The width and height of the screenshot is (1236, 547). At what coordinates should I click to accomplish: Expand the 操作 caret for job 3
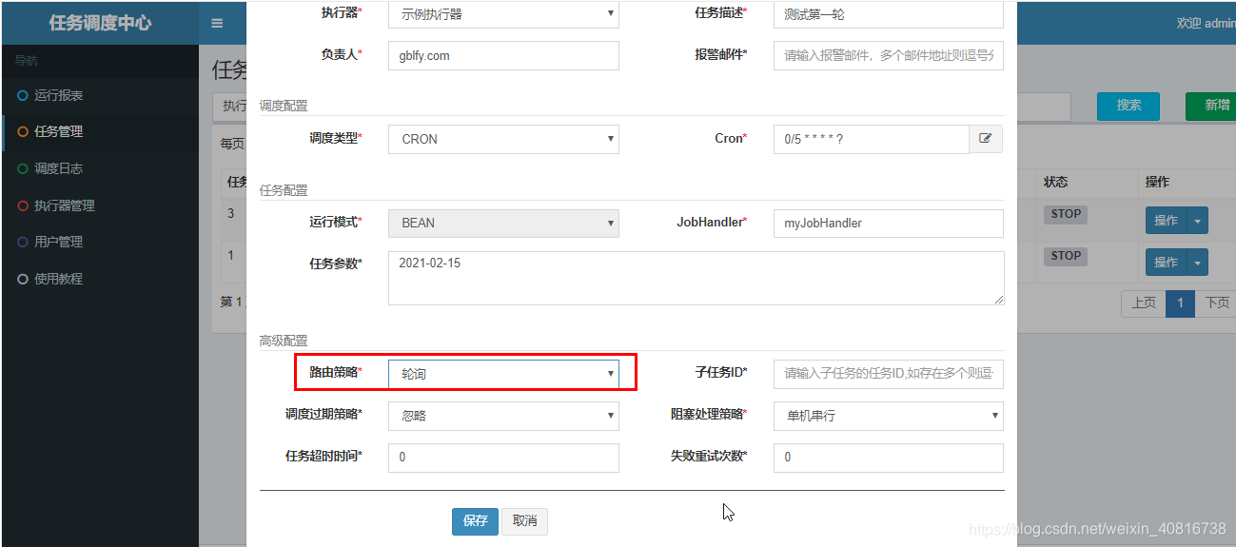[x=1198, y=221]
